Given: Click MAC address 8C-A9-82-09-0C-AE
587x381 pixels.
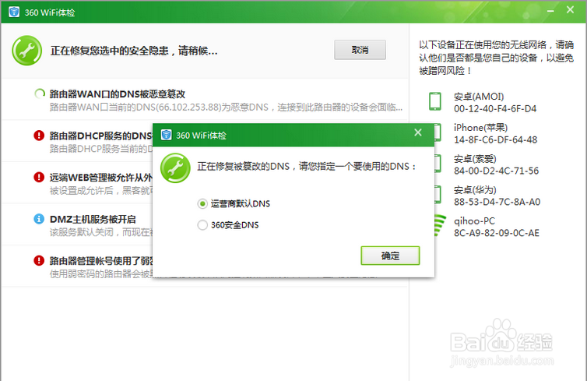Looking at the screenshot, I should (x=497, y=233).
